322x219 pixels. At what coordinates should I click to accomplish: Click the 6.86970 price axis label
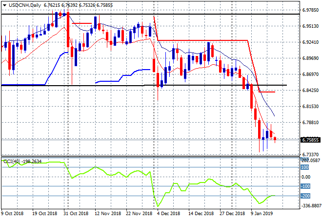pyautogui.click(x=310, y=74)
